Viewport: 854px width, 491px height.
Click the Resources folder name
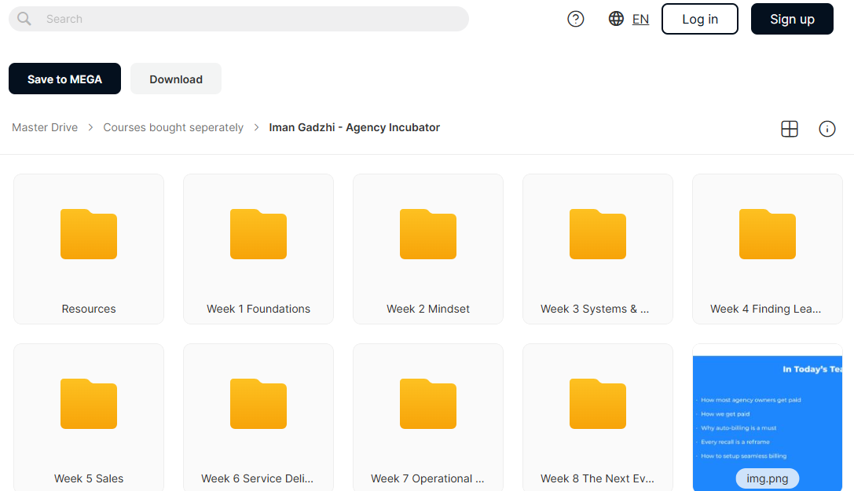coord(89,309)
